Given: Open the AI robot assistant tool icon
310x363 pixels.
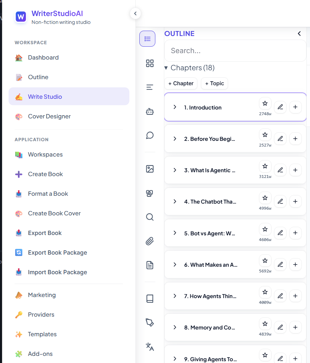Looking at the screenshot, I should pyautogui.click(x=150, y=112).
